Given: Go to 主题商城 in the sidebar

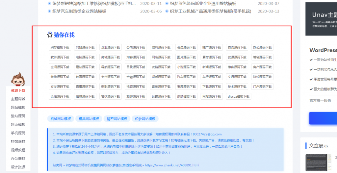Looking at the screenshot, I should 18,99.
